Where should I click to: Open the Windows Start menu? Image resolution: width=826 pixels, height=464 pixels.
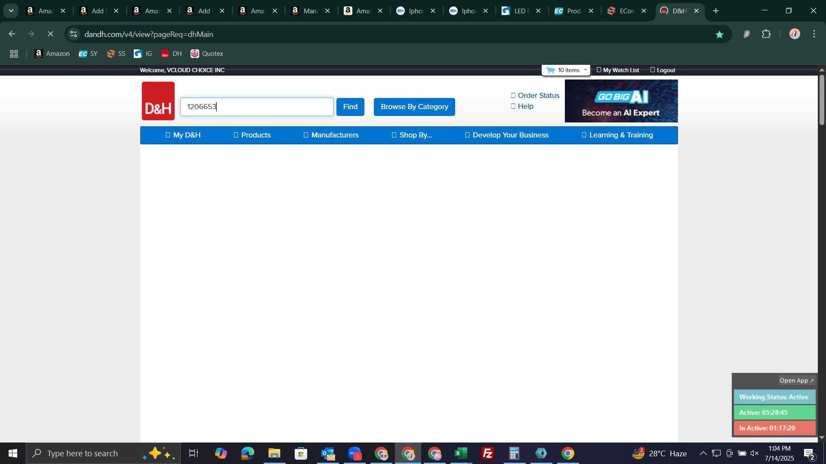(x=13, y=453)
